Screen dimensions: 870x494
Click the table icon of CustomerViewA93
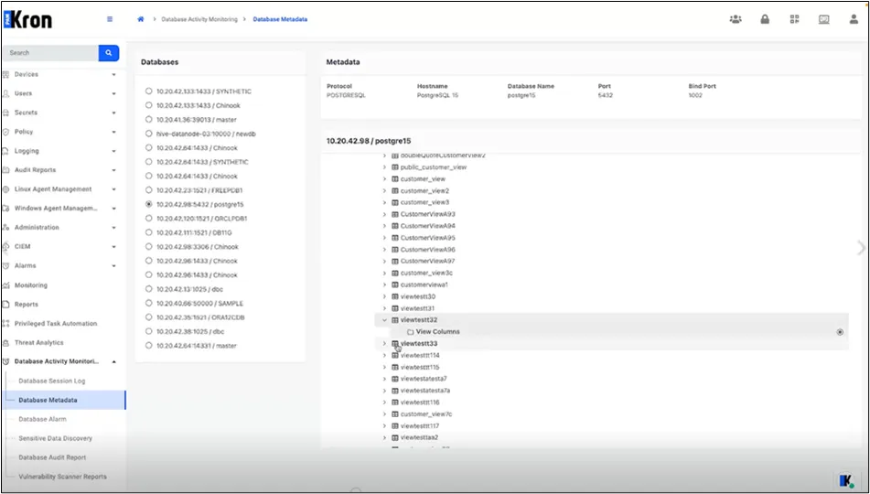pos(395,214)
